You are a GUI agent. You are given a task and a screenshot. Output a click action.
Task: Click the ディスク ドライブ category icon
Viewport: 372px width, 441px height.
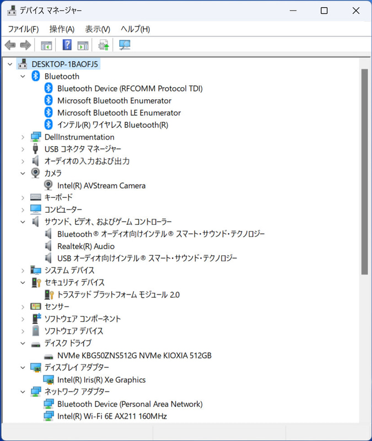point(36,344)
